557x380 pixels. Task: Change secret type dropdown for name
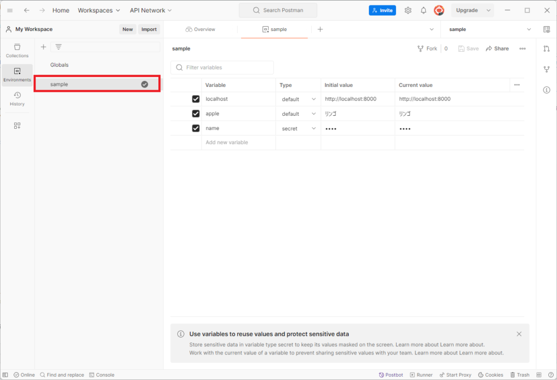[299, 128]
